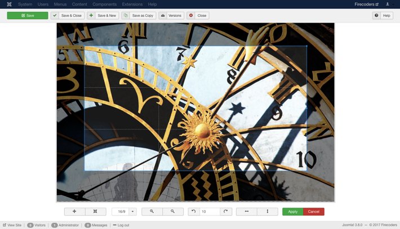Click the green Save button

coord(28,16)
